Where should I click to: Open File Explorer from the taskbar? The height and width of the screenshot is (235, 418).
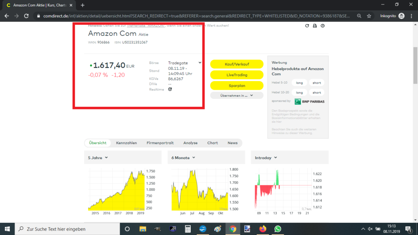click(x=142, y=229)
